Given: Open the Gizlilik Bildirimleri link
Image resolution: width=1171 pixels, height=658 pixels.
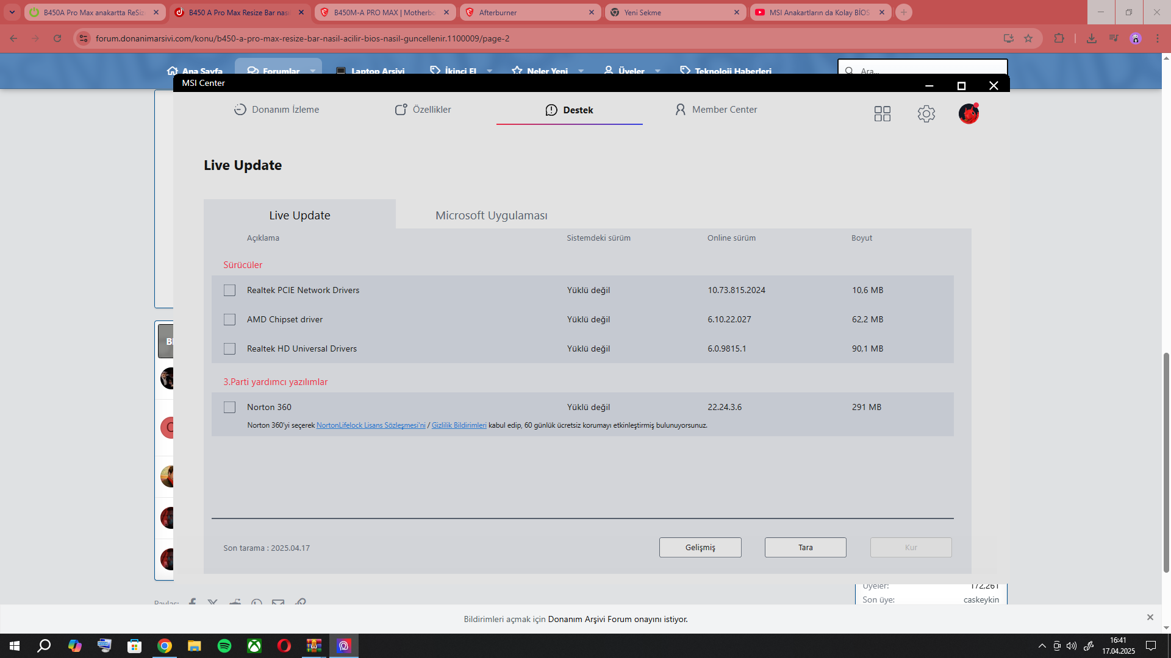Looking at the screenshot, I should pyautogui.click(x=459, y=425).
